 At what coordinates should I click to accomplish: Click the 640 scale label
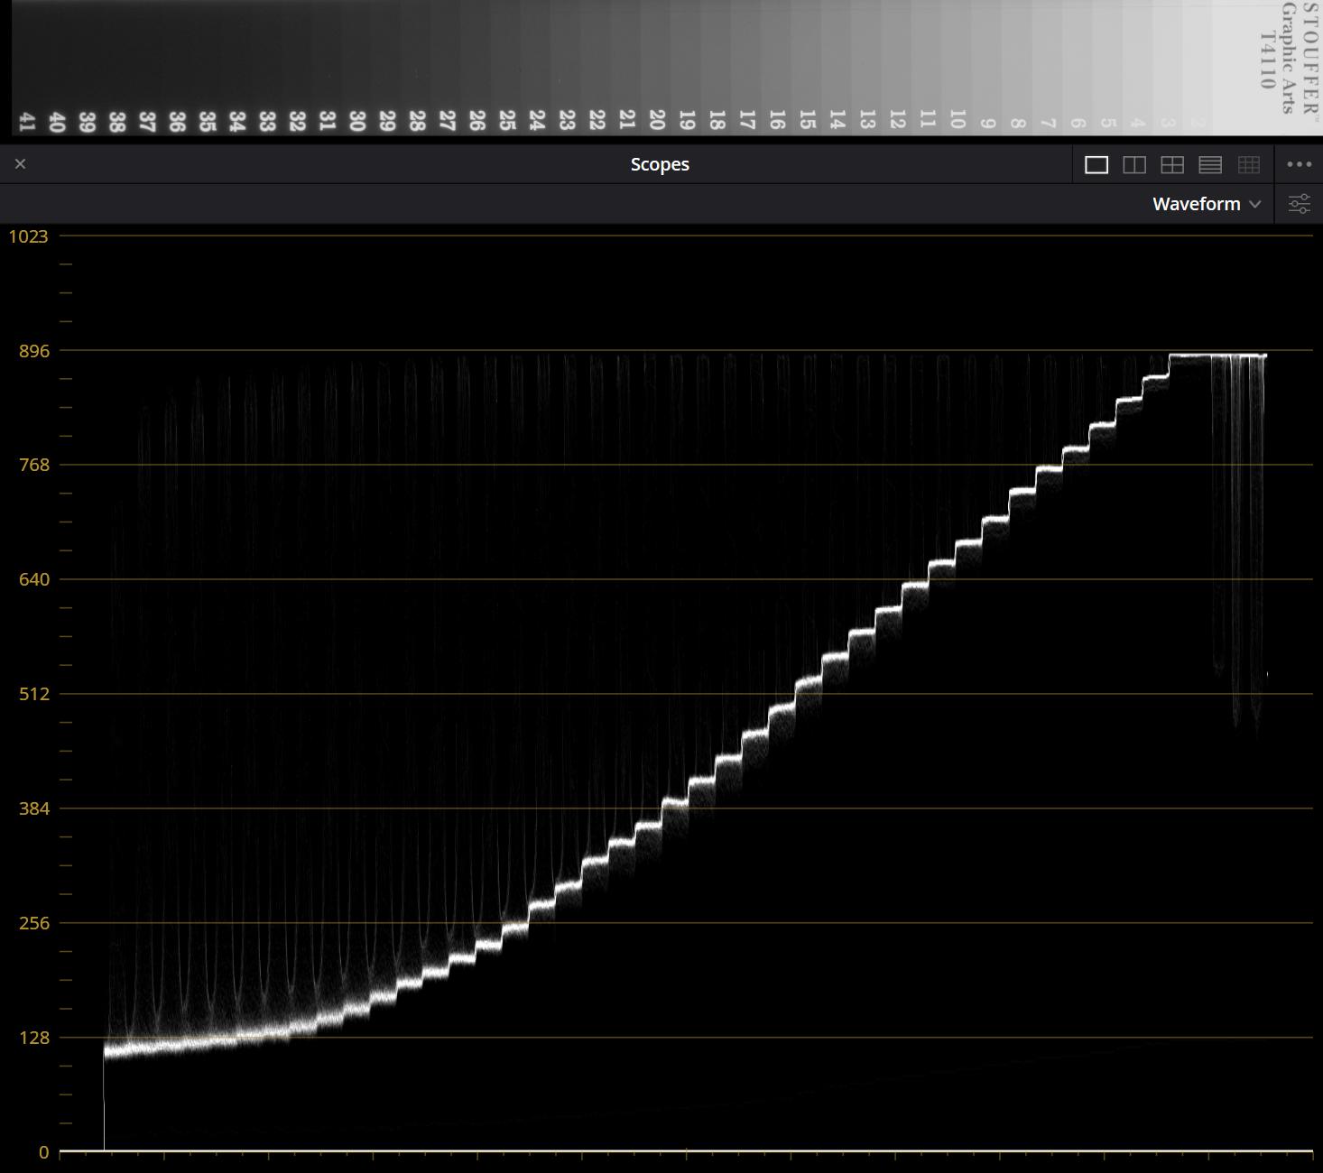coord(33,579)
